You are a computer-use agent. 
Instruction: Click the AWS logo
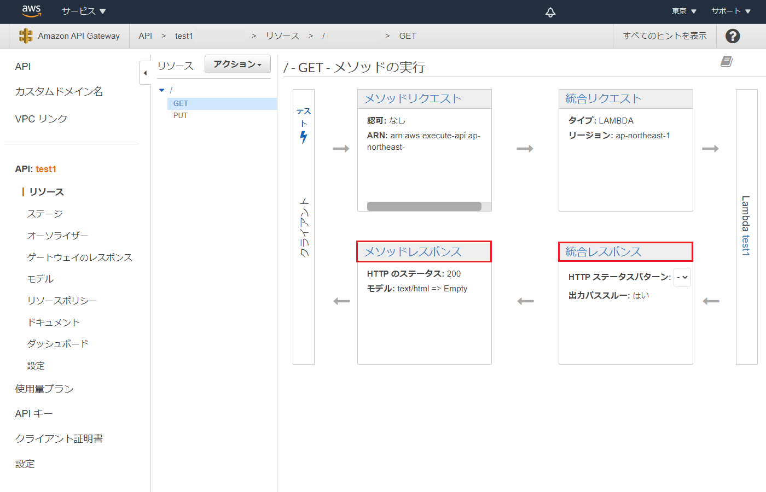point(31,10)
